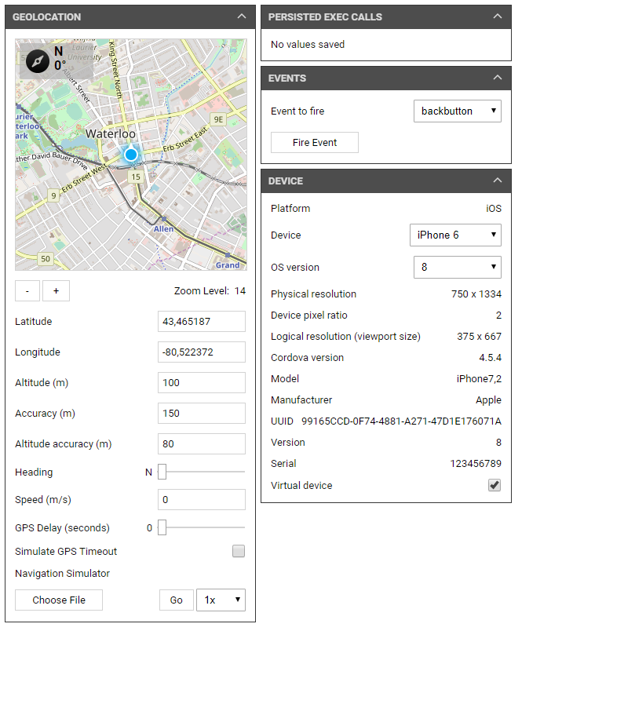Click the zoom in plus icon
This screenshot has height=704, width=635.
click(56, 290)
